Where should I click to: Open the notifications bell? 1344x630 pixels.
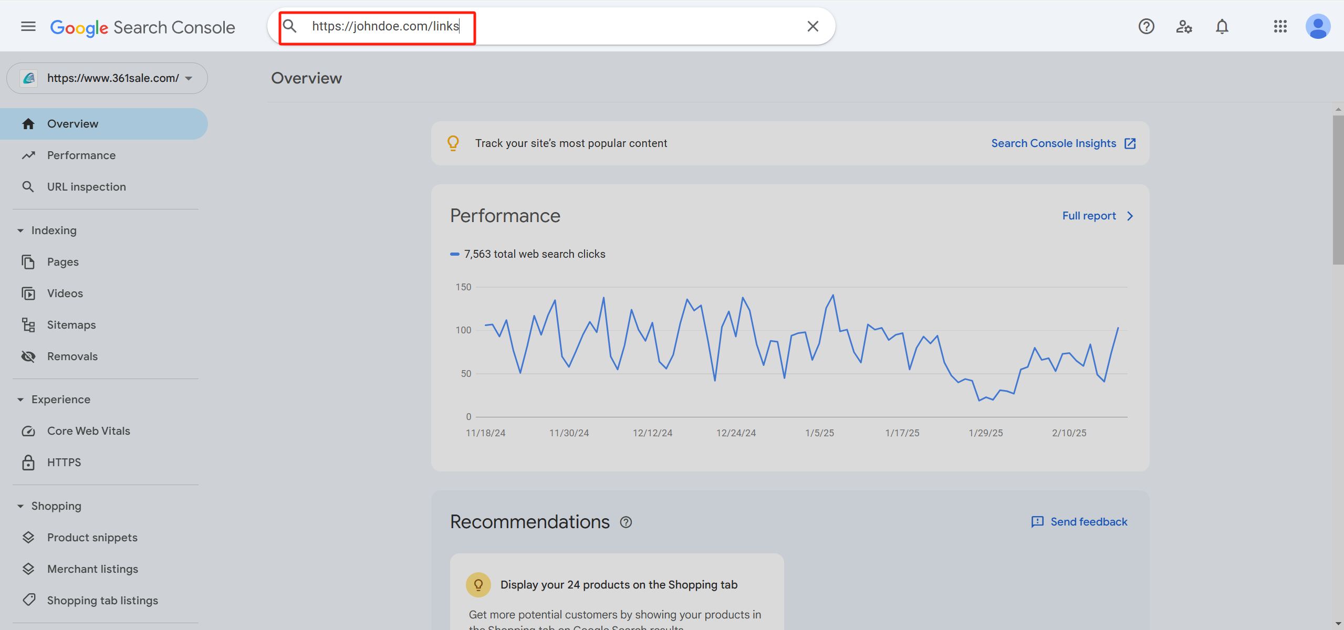(1222, 26)
